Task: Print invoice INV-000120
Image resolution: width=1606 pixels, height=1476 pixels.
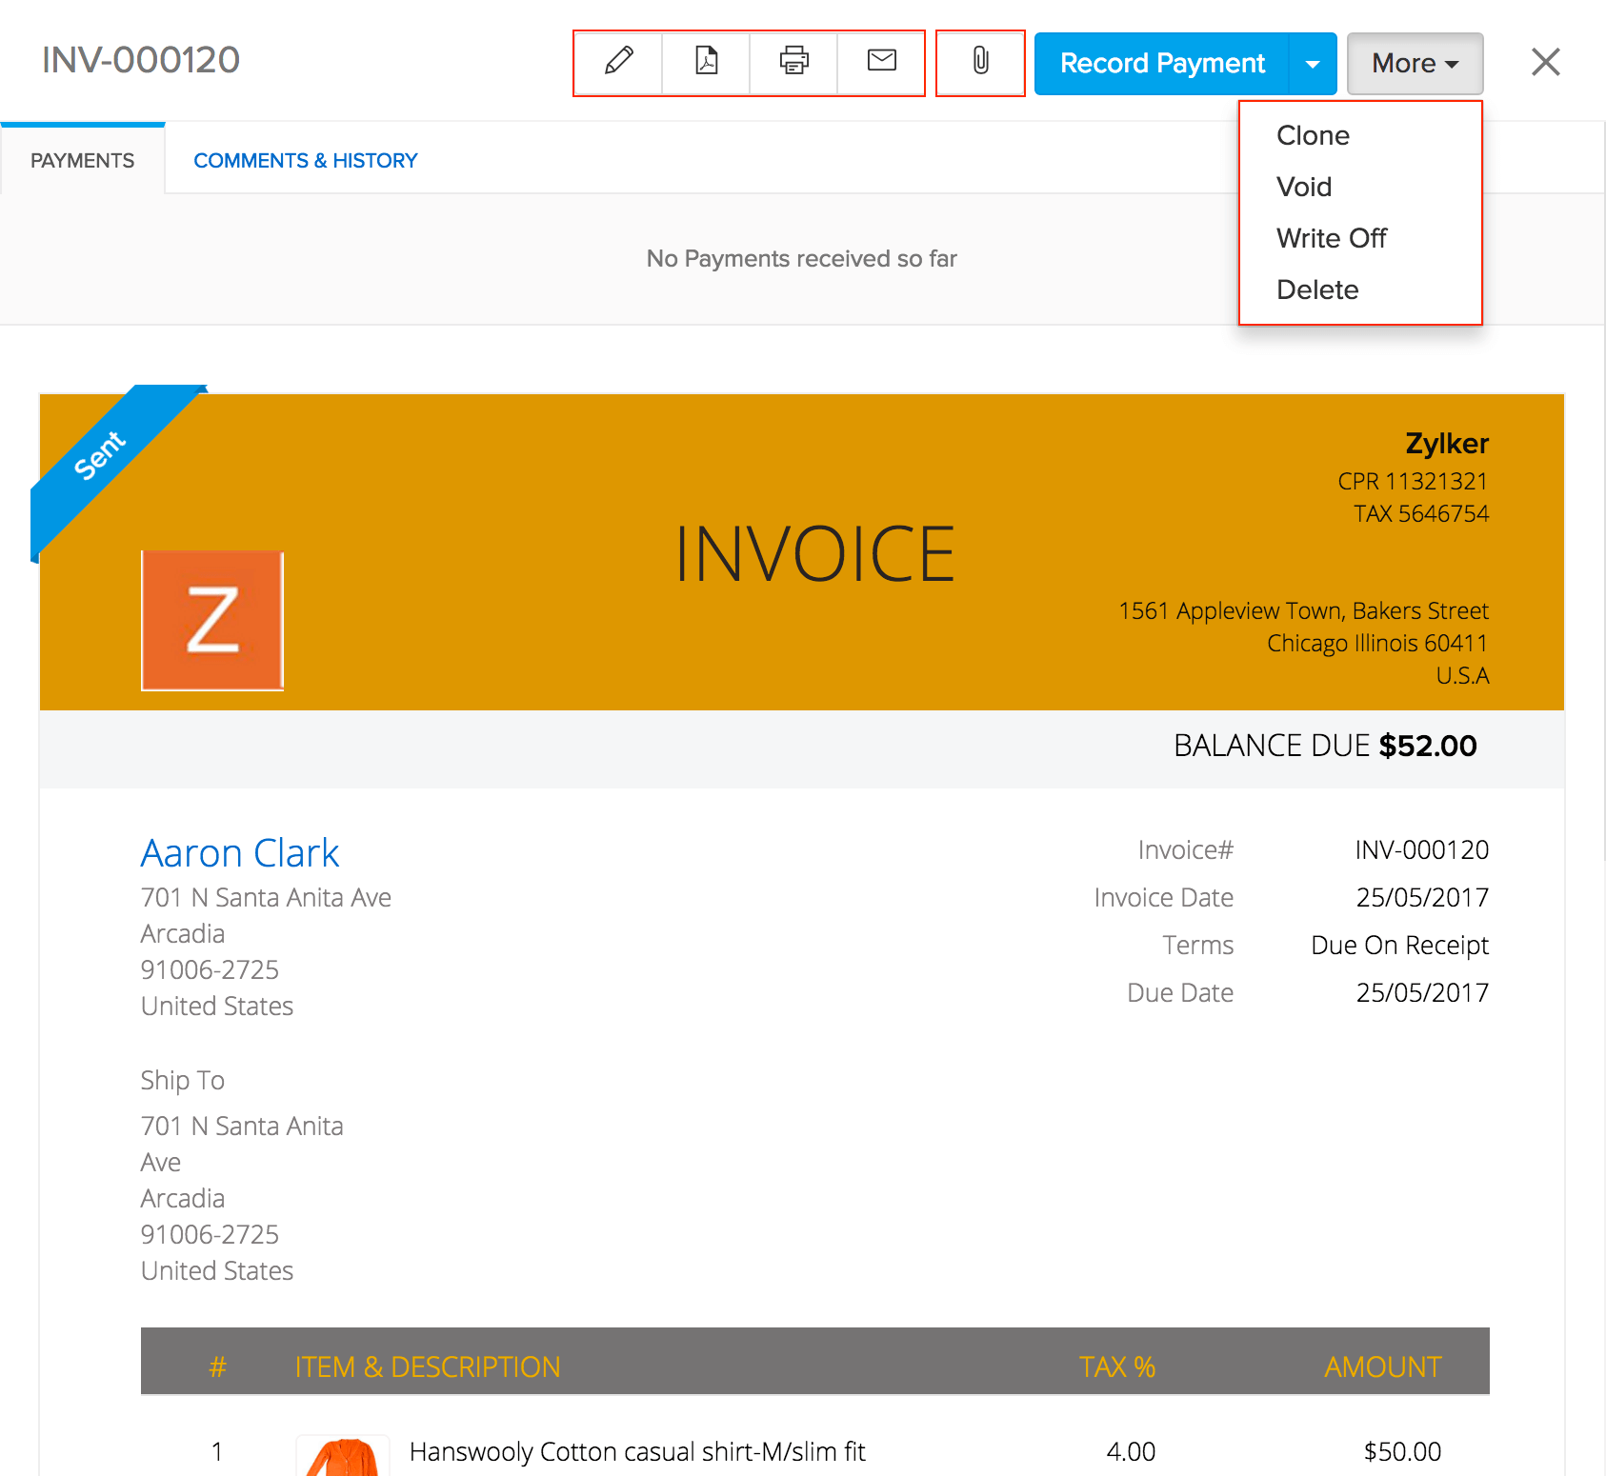Action: tap(793, 63)
